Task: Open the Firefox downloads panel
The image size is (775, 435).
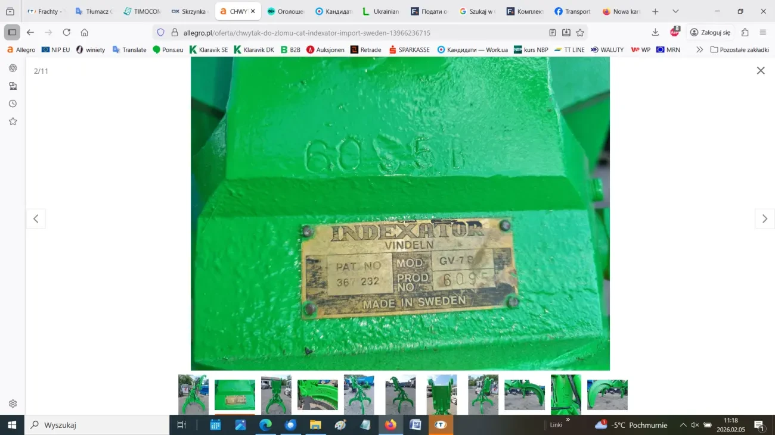Action: click(x=655, y=33)
